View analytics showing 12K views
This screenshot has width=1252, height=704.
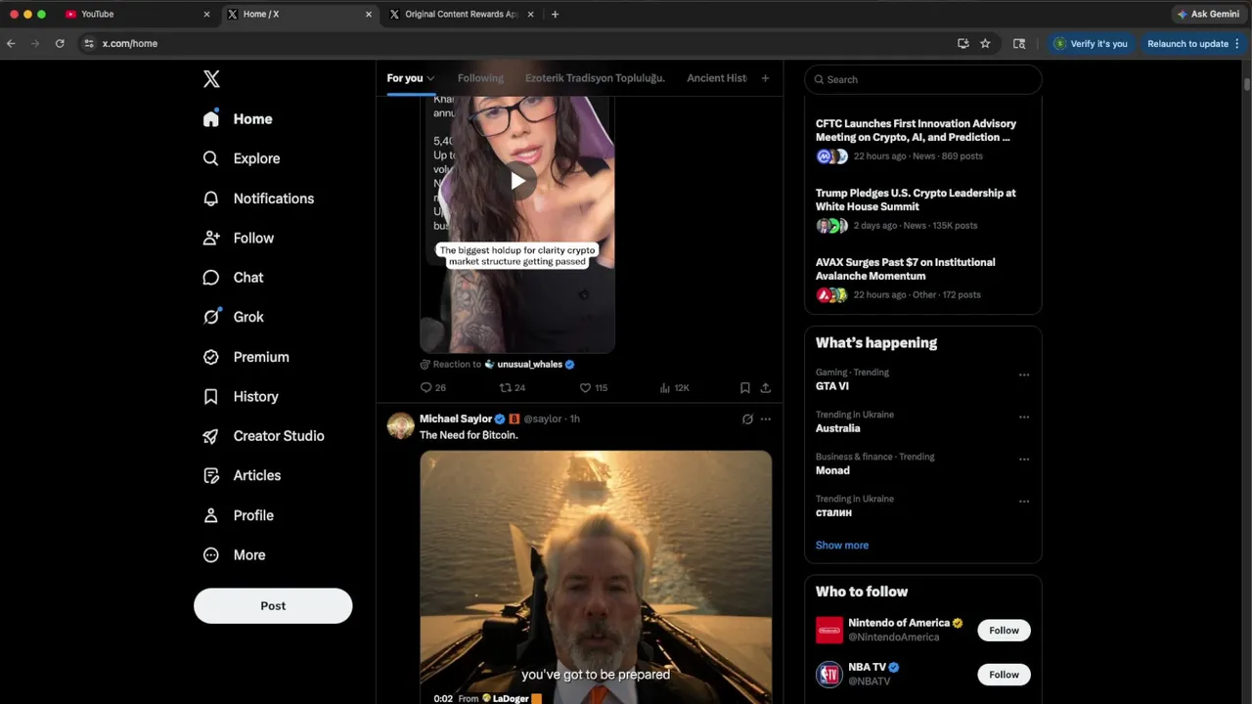click(x=675, y=388)
